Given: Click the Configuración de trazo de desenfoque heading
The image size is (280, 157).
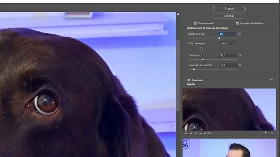Looking at the screenshot, I should pyautogui.click(x=207, y=28).
